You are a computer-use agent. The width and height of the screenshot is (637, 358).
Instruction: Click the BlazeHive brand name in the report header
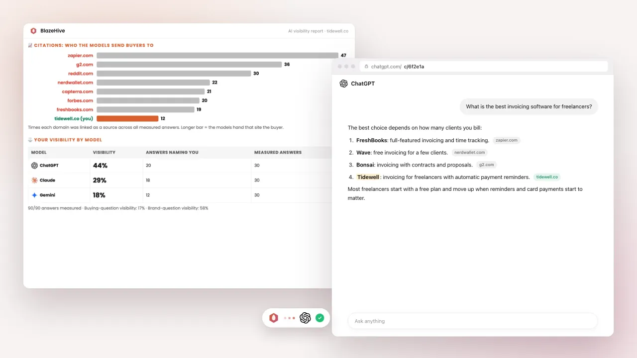[x=53, y=31]
